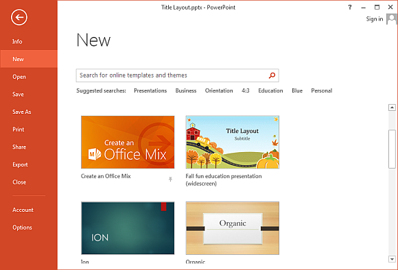
Task: Maximize the PowerPoint window
Action: [377, 7]
